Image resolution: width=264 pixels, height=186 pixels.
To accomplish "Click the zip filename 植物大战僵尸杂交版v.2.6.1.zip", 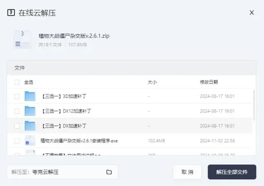I will pos(74,36).
